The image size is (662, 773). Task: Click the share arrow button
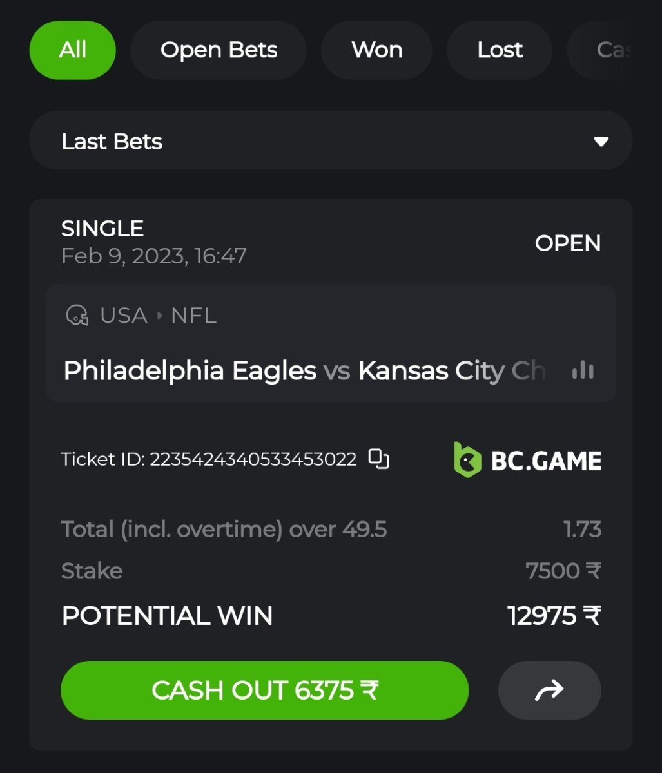point(549,690)
